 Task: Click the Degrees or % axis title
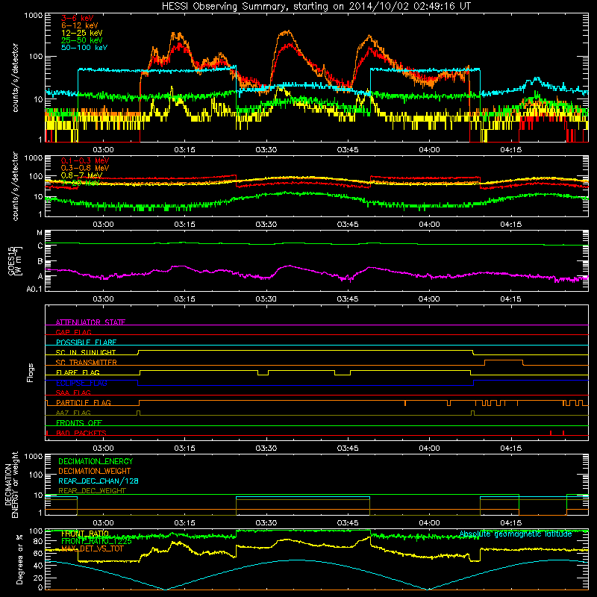point(19,559)
